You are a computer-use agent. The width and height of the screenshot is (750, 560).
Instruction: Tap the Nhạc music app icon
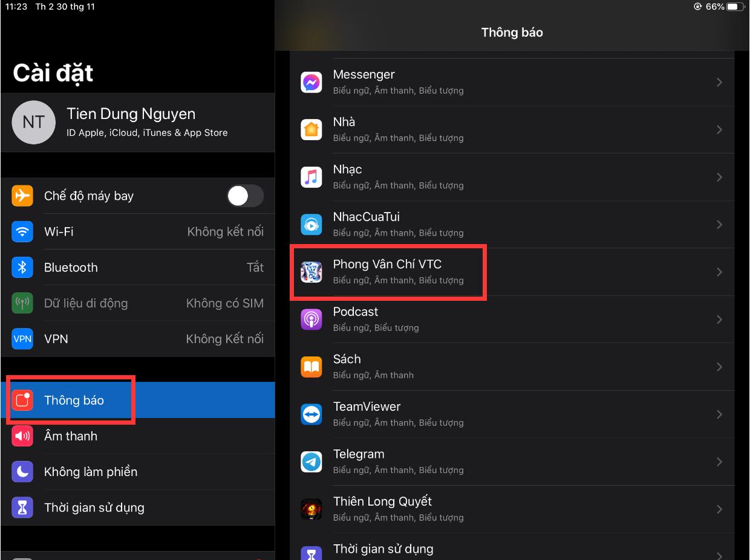point(311,177)
